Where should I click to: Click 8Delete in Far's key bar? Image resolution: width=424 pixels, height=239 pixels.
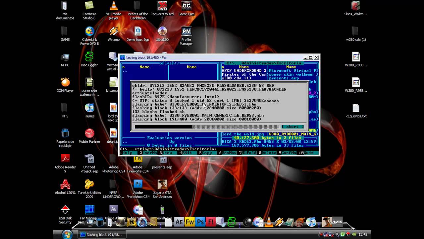[x=267, y=153]
